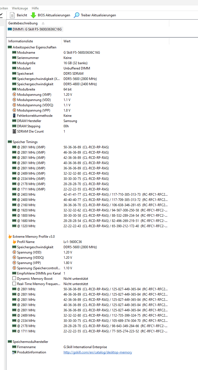This screenshot has width=198, height=370.
Task: Click the Profil Name flame icon
Action: 14,242
